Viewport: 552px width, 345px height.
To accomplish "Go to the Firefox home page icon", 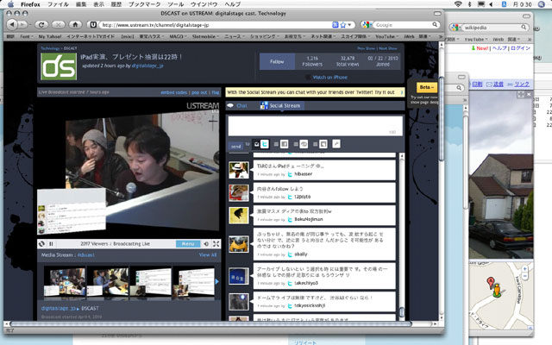I will coord(75,25).
